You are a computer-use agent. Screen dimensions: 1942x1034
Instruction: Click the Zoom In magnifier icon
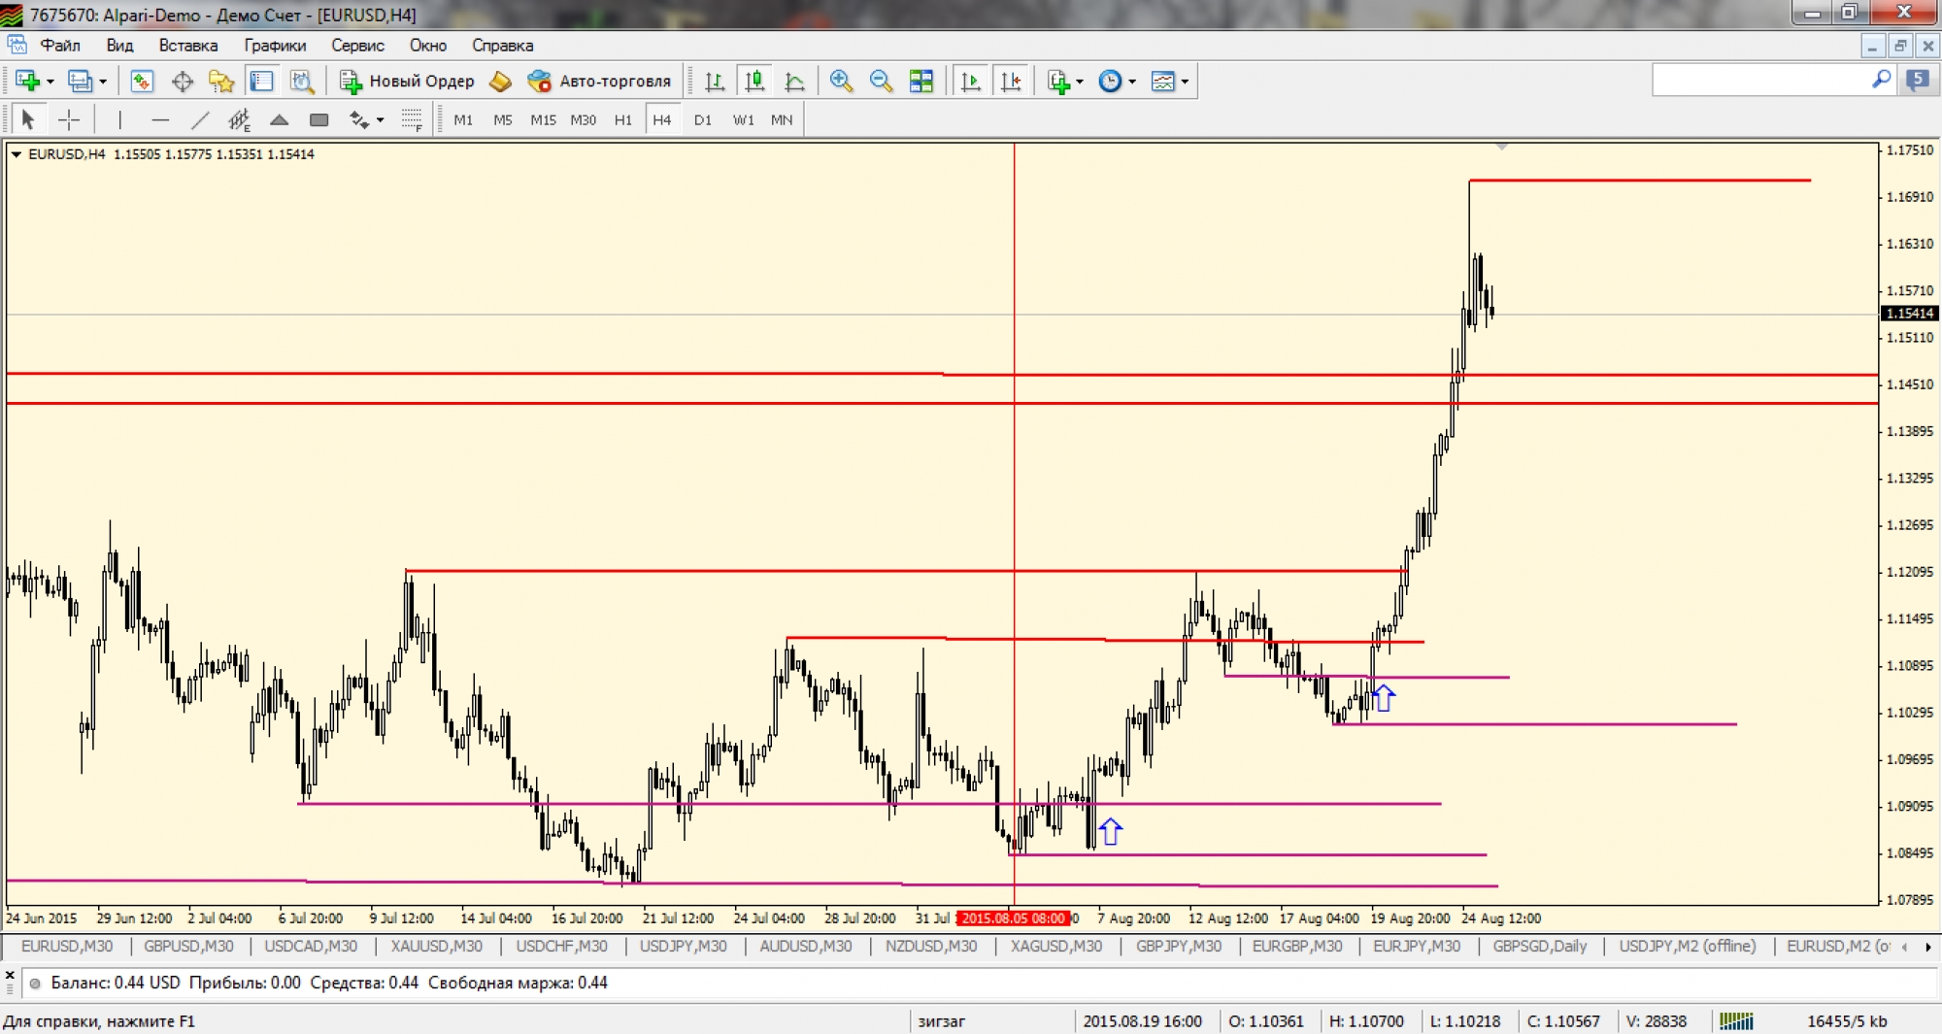(841, 82)
